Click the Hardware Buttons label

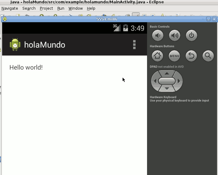pyautogui.click(x=162, y=46)
